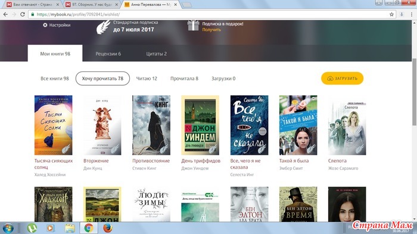This screenshot has height=234, width=417.
Task: Show 'Читаю 12' books
Action: click(x=147, y=79)
